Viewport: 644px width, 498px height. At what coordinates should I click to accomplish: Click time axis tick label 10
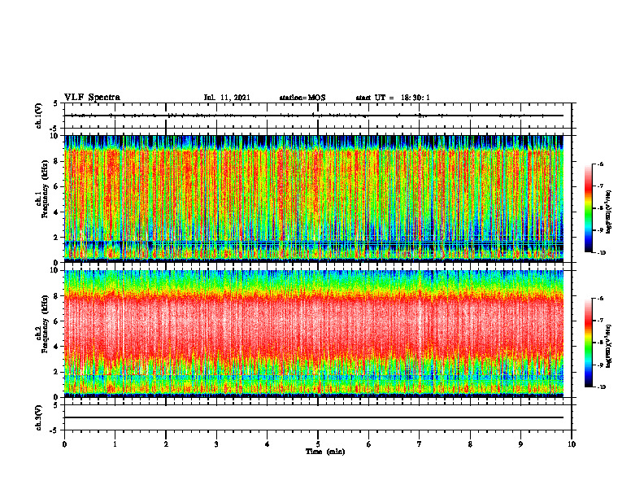point(572,444)
